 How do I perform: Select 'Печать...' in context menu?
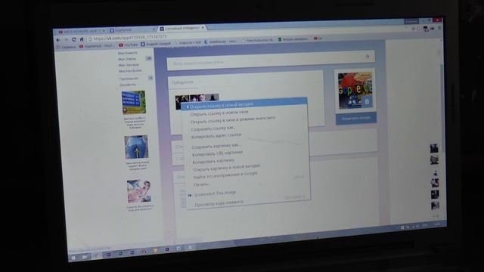pyautogui.click(x=202, y=184)
